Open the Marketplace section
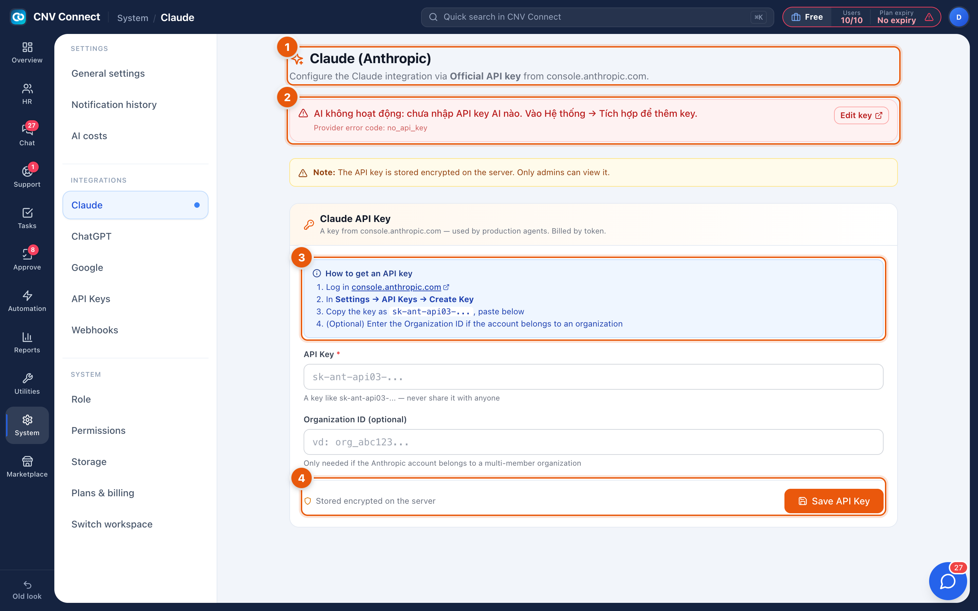This screenshot has height=611, width=978. (27, 467)
